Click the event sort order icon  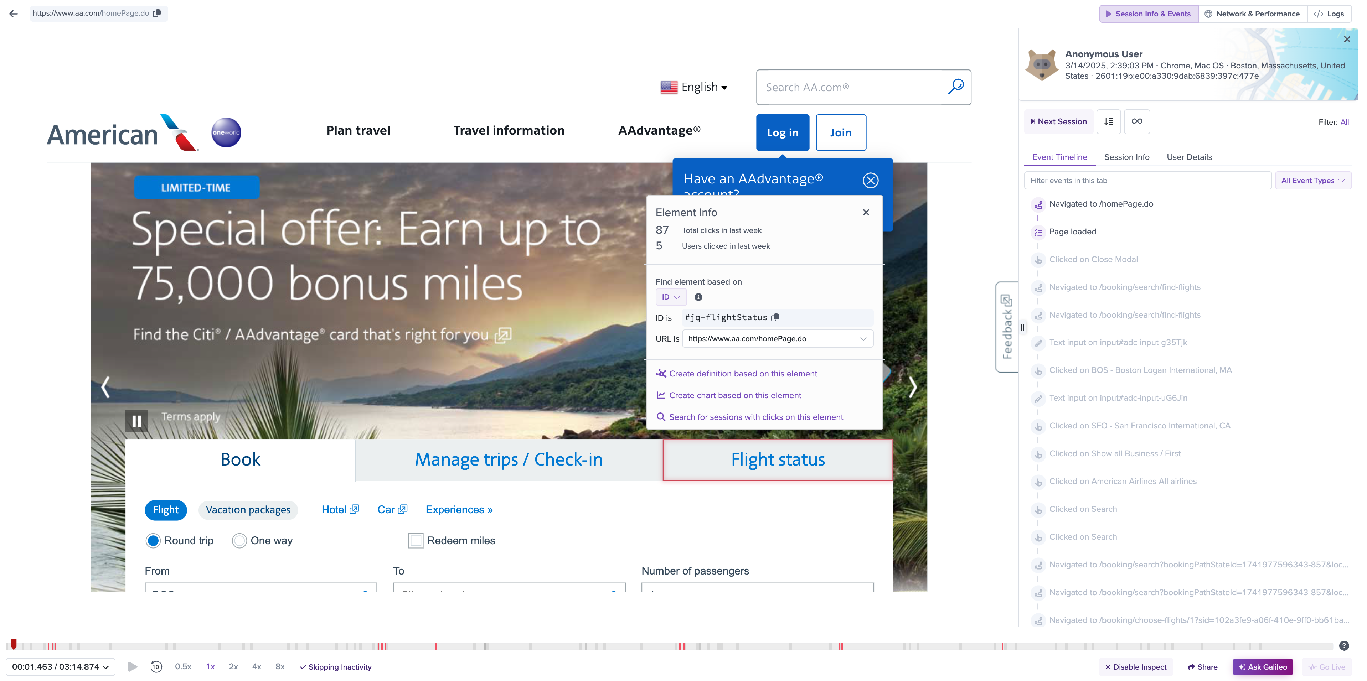[1109, 121]
